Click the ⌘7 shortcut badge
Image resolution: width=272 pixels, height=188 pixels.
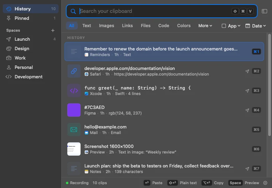pyautogui.click(x=256, y=169)
